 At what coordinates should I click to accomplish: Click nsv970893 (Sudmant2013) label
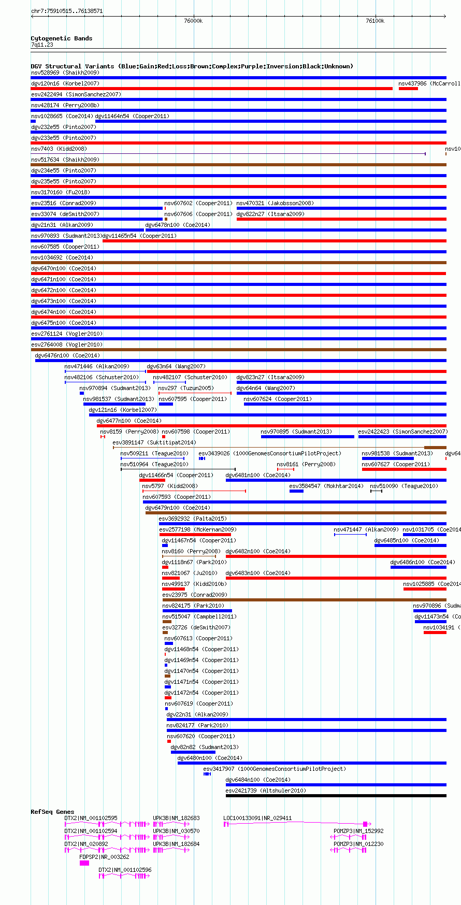coord(66,236)
